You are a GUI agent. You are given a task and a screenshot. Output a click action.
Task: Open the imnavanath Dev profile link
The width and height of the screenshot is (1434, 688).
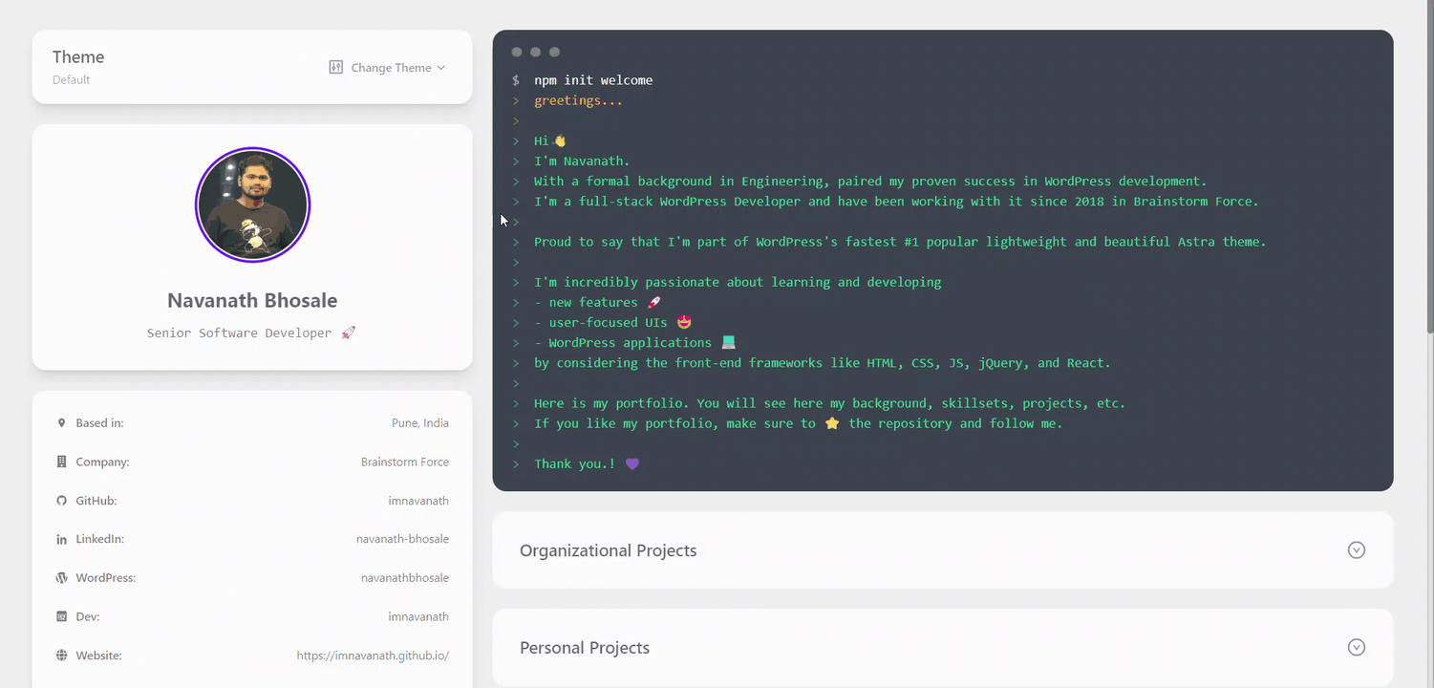coord(418,616)
